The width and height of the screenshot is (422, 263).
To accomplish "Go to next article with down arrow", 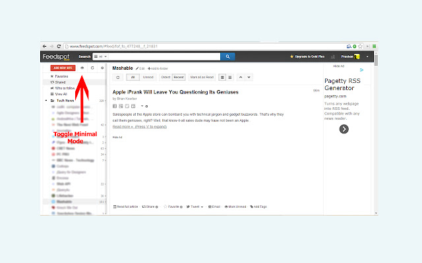I will pyautogui.click(x=249, y=78).
